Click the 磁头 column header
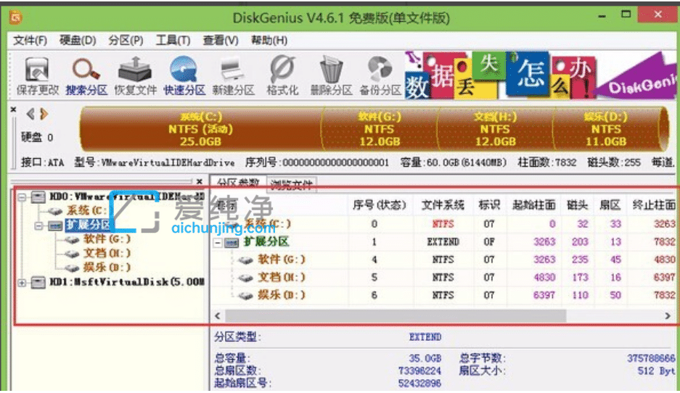The image size is (680, 393). pos(578,205)
